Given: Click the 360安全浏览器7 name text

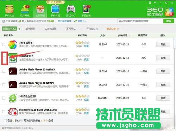Looking at the screenshot, I should tap(28, 96).
